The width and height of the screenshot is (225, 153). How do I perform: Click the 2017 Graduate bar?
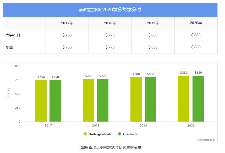point(55,101)
